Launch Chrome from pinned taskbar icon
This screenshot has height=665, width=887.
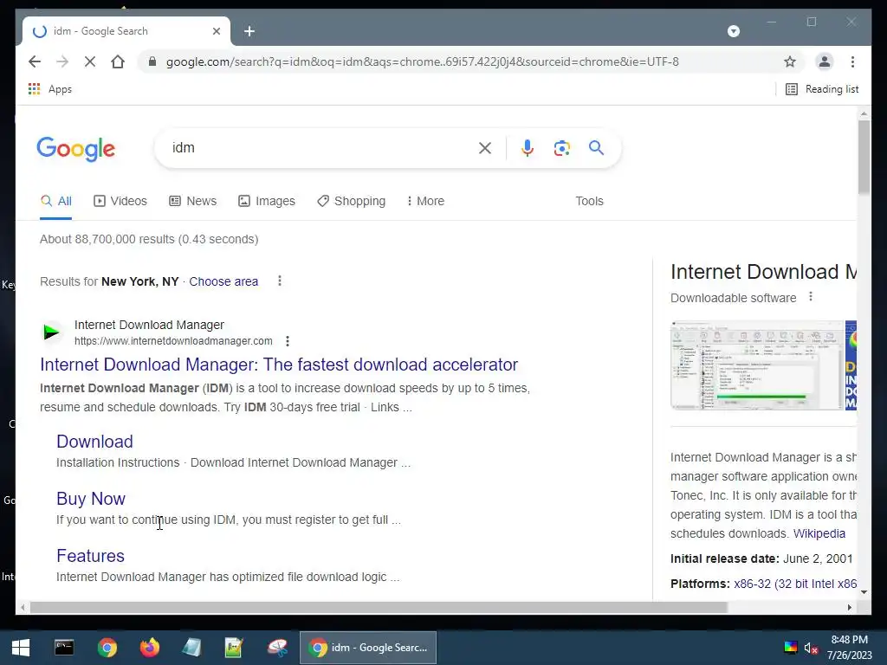tap(107, 648)
